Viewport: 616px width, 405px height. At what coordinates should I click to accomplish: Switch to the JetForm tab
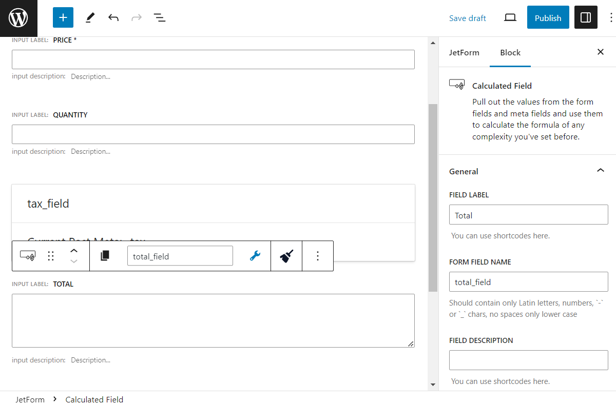tap(464, 52)
